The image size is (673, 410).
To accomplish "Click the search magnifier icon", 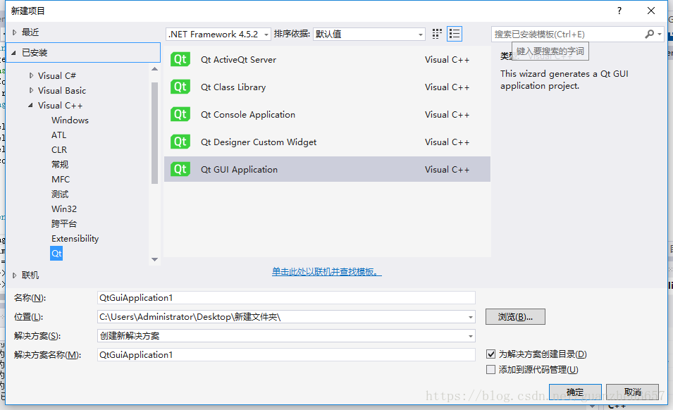I will pos(650,34).
